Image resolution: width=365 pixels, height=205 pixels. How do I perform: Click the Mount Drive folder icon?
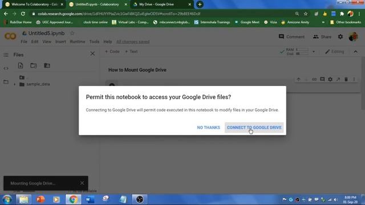point(47,65)
